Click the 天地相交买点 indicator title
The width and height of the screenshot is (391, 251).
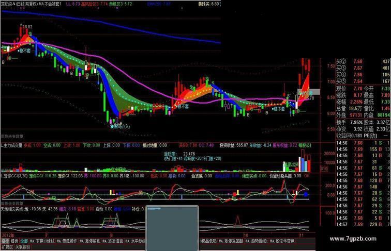12,209
